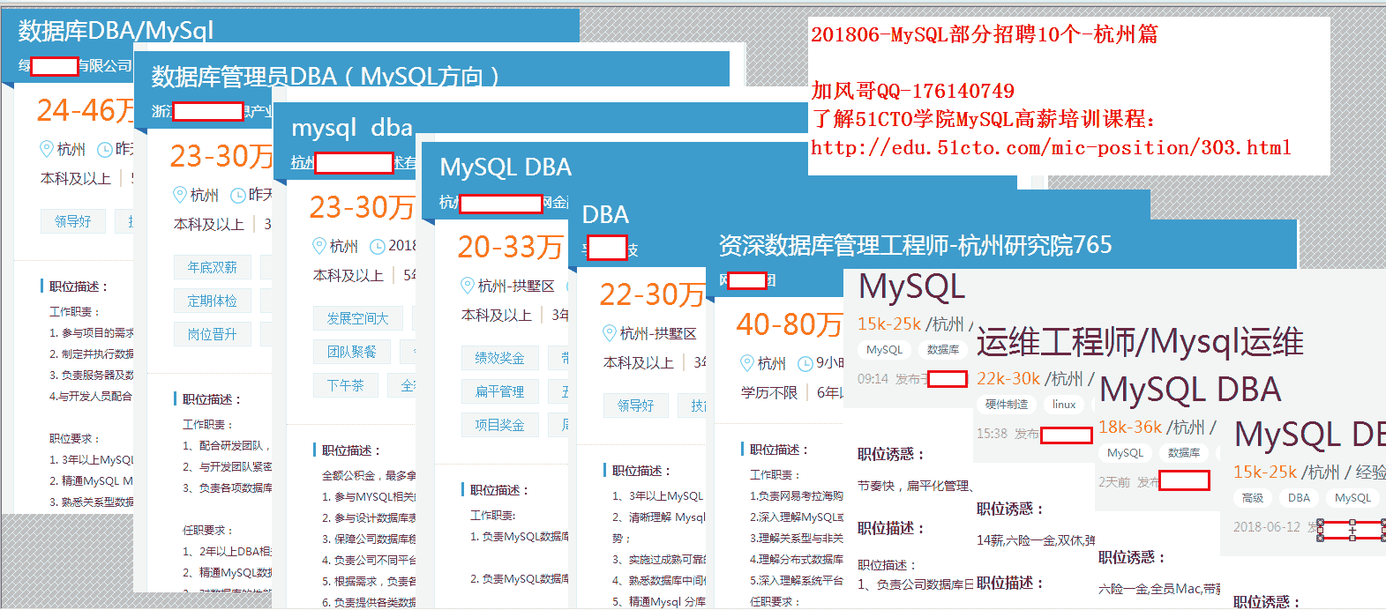
Task: Click the 14薪,六险一金,双休 benefit text
Action: [x=1036, y=540]
